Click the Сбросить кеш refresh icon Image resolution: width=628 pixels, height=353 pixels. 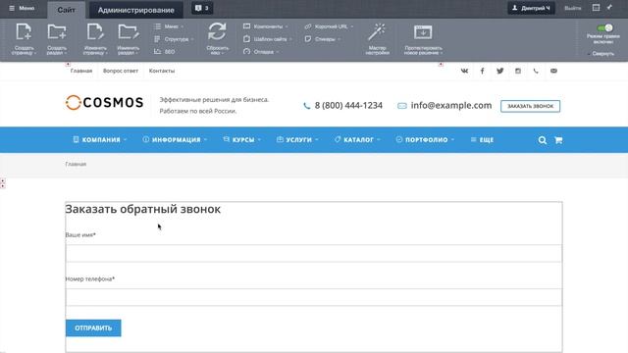click(x=217, y=31)
